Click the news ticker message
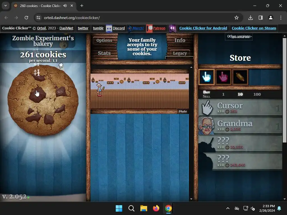 click(142, 47)
